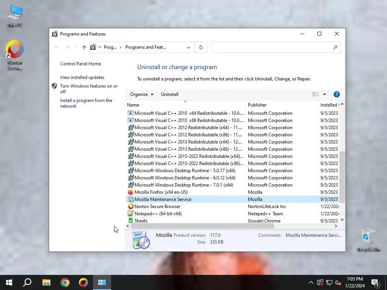This screenshot has height=290, width=387.
Task: Open Turn Windows features on or off
Action: pos(88,89)
